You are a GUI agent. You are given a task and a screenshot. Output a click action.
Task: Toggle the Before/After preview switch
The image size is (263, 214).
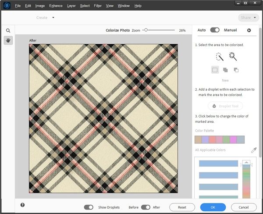pyautogui.click(x=146, y=207)
